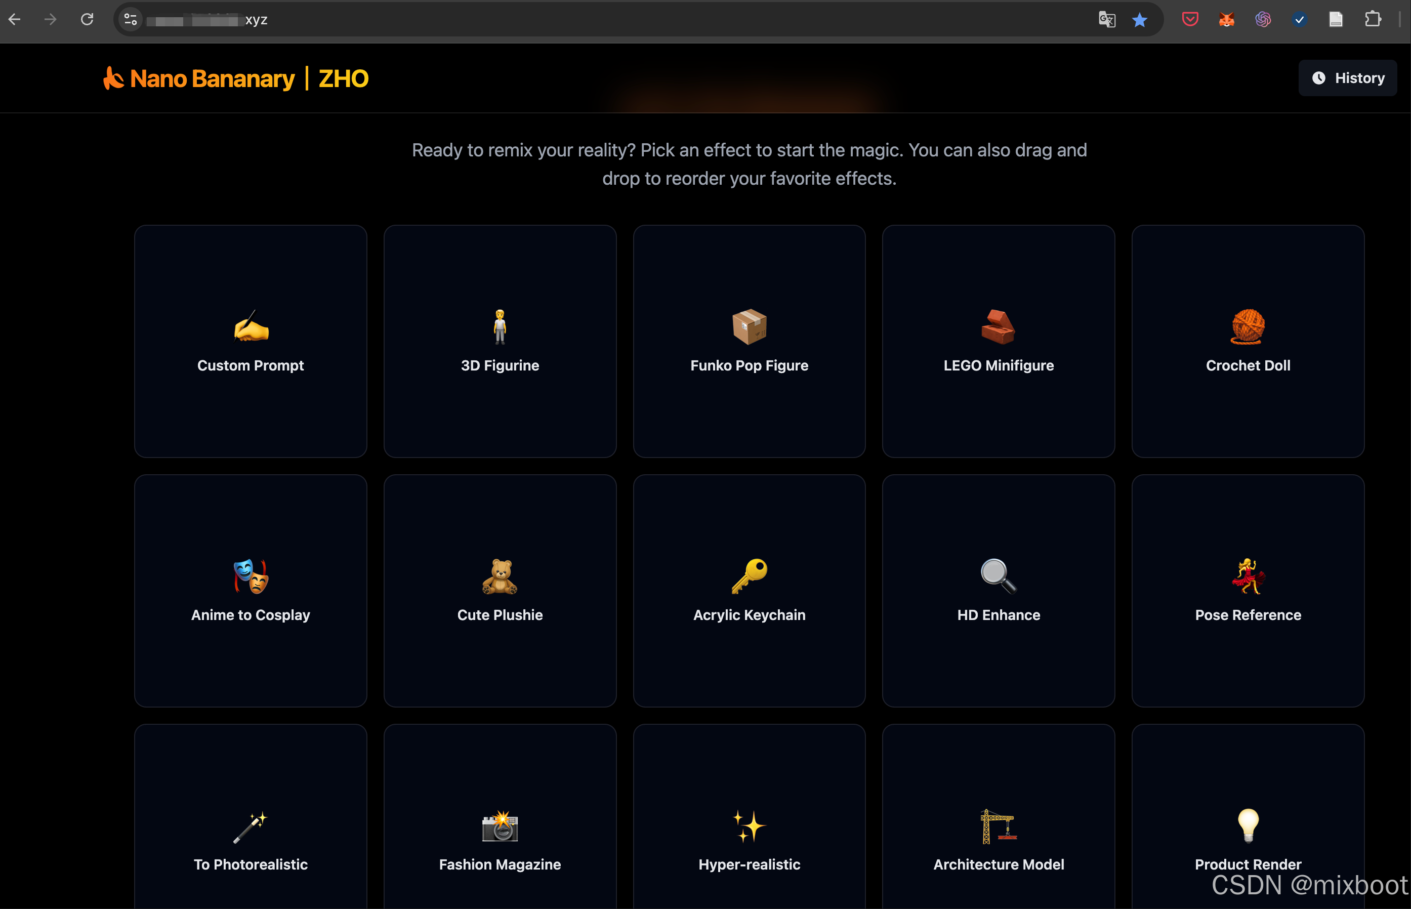Choose the Hyper-realistic sparkles effect
Viewport: 1411px width, 909px height.
coord(749,817)
